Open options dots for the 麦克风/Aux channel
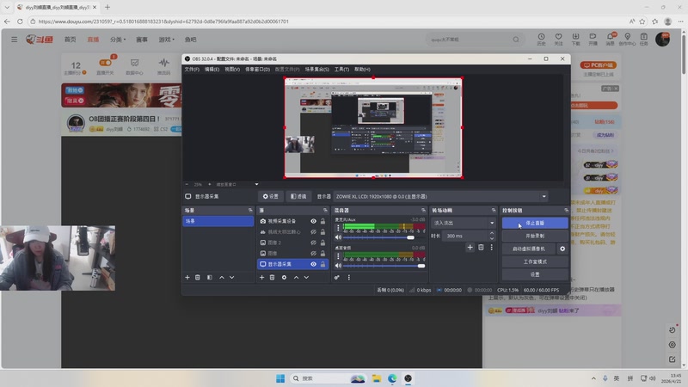688x387 pixels. [x=338, y=228]
